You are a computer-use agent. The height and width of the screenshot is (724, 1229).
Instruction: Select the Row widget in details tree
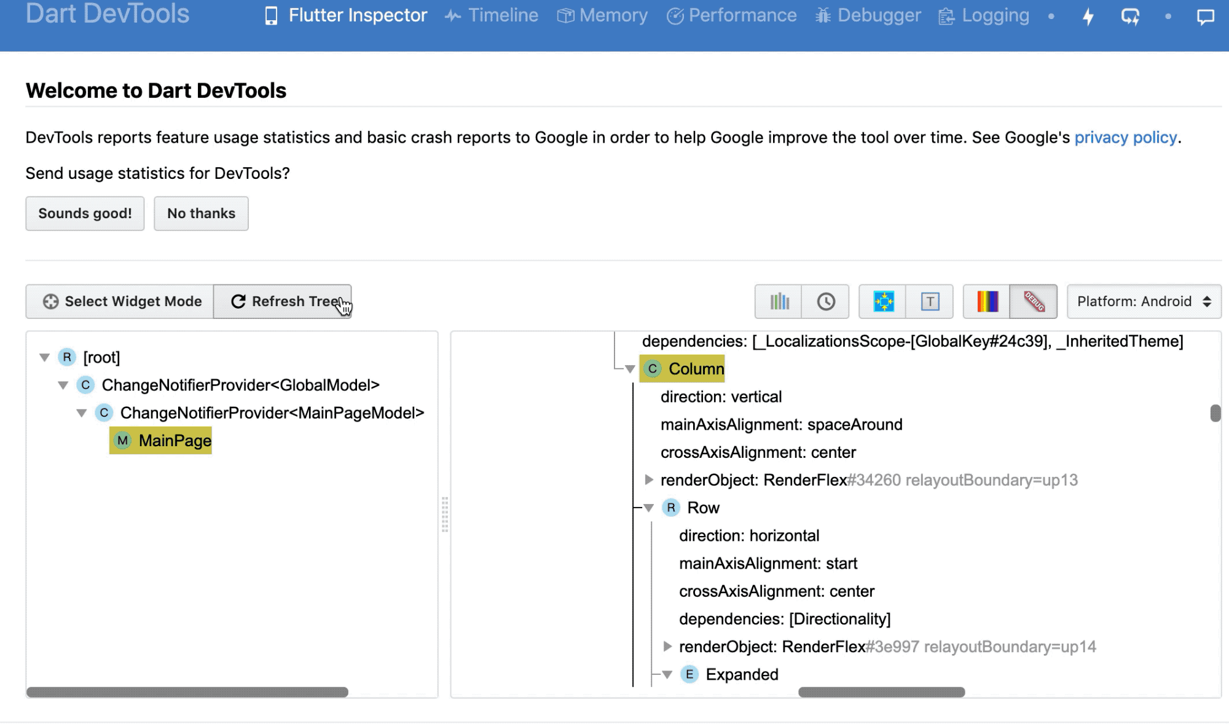pyautogui.click(x=691, y=508)
